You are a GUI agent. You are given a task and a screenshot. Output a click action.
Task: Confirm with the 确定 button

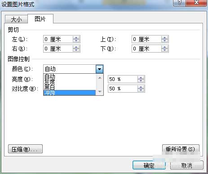[x=149, y=165]
